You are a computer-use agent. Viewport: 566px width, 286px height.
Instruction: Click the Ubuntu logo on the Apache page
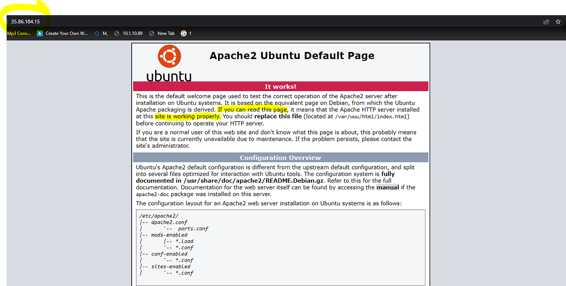pyautogui.click(x=170, y=56)
